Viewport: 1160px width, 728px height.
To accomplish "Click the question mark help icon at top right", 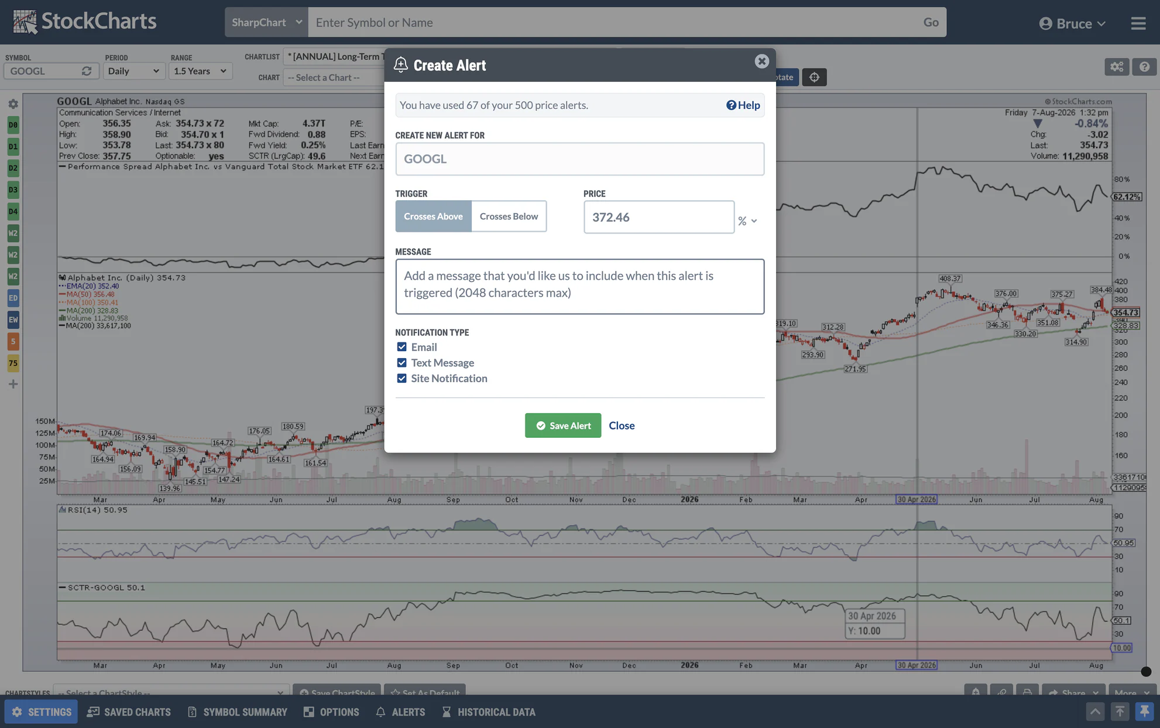I will click(x=1144, y=67).
